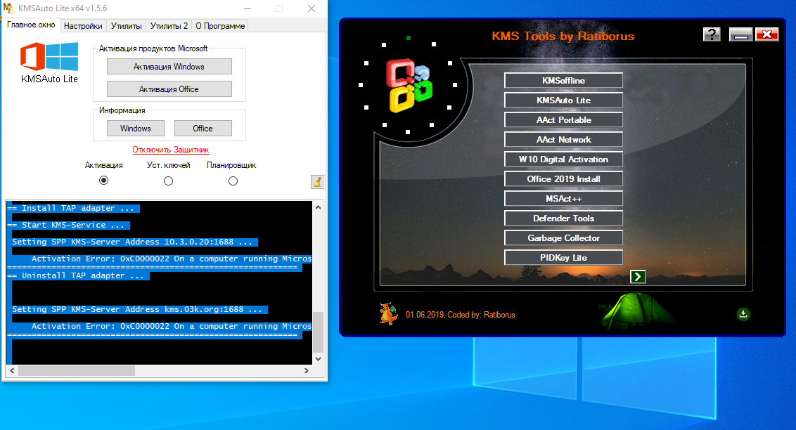Select the Уст. ключей radio button
796x430 pixels.
point(169,181)
